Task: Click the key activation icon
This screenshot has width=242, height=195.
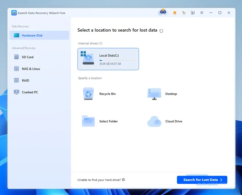Action: (x=184, y=13)
